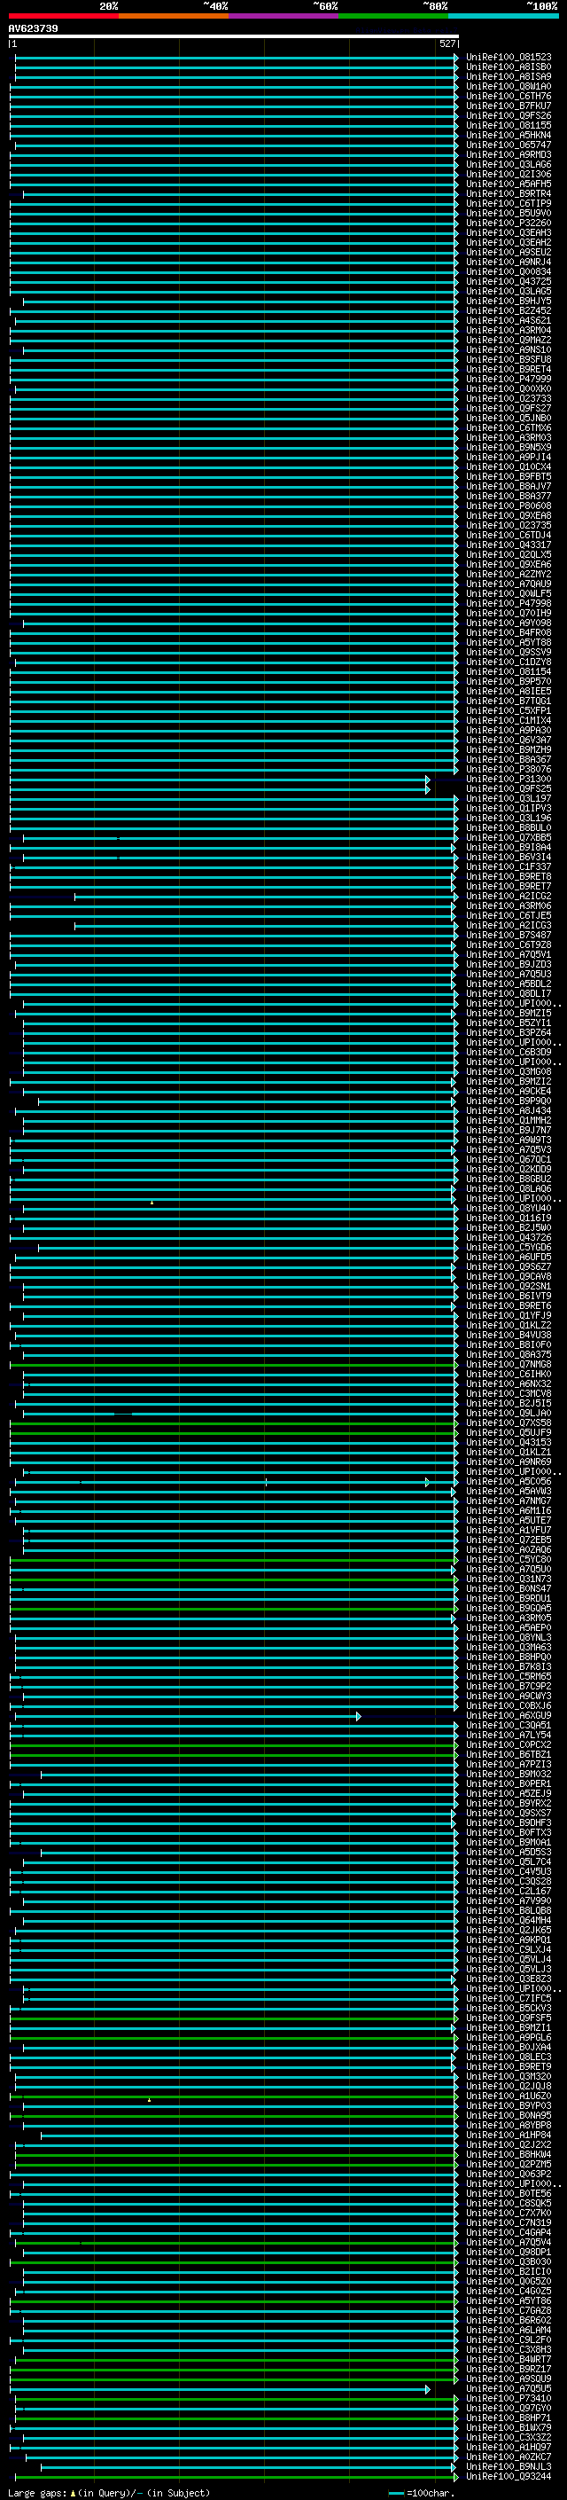The width and height of the screenshot is (567, 2500).
Task: Select label UniRef100_Q9MAZ2
Action: tap(509, 340)
